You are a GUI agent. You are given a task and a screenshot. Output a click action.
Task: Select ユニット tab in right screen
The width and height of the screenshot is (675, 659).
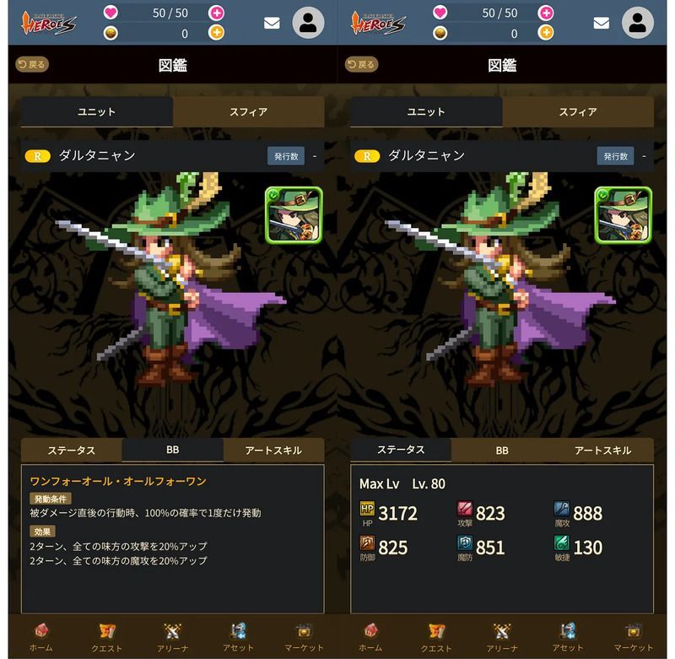pos(426,112)
